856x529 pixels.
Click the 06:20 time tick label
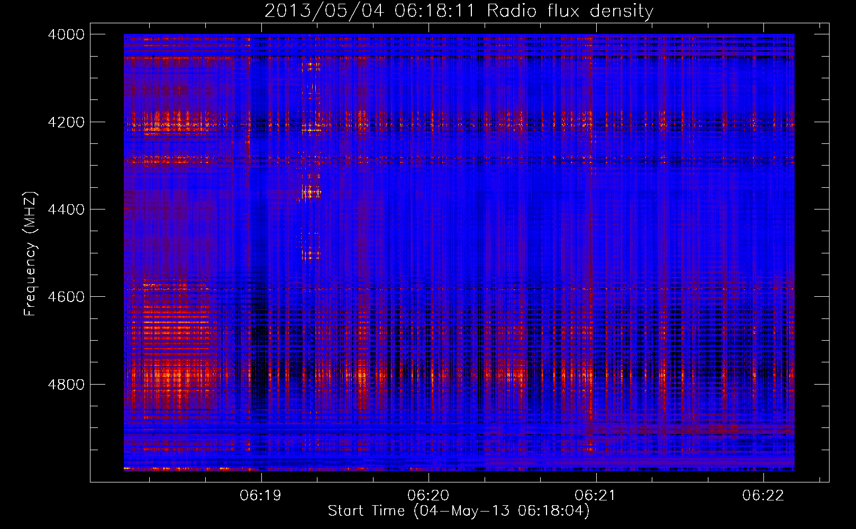pos(429,496)
